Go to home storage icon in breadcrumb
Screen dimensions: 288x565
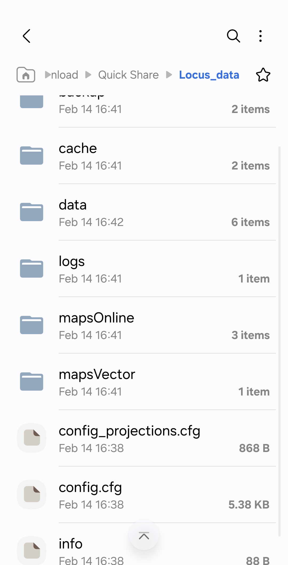(26, 75)
